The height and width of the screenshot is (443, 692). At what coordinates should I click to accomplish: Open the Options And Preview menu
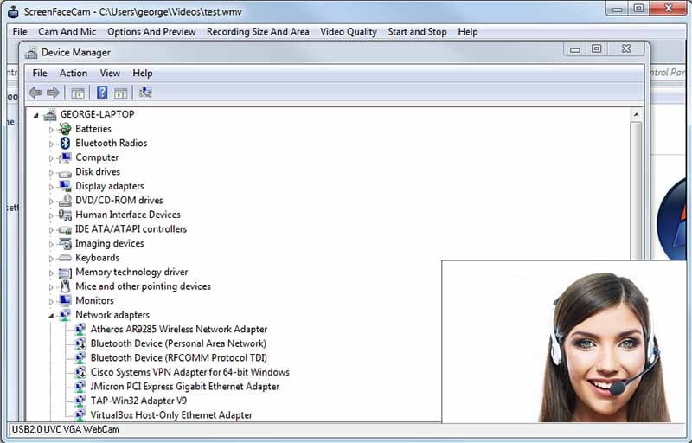coord(151,32)
